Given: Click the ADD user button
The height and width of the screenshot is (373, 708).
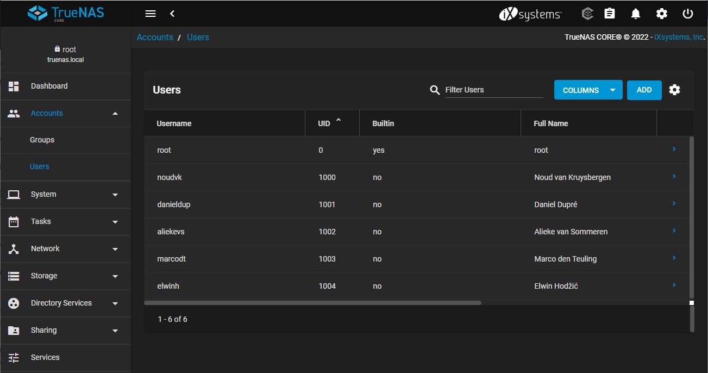Looking at the screenshot, I should [644, 90].
